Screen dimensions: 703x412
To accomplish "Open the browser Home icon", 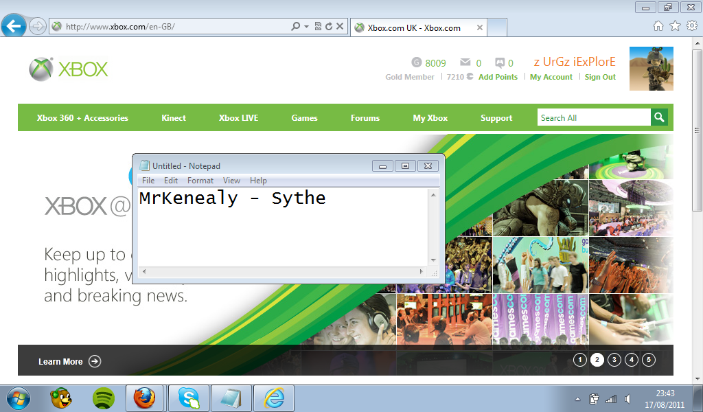I will pos(658,26).
